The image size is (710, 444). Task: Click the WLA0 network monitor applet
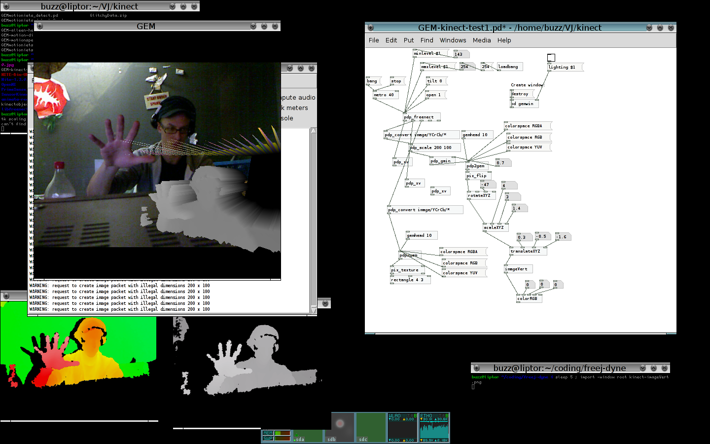pyautogui.click(x=402, y=428)
